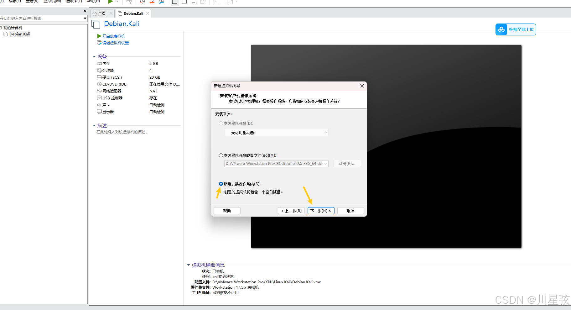
Task: Close the 新建虚拟机向导 dialog
Action: pos(362,86)
